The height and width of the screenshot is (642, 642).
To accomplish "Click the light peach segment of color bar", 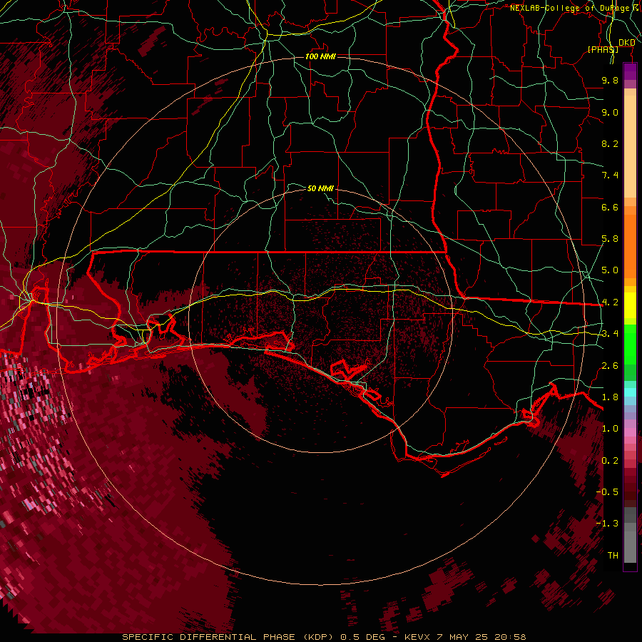I will tap(630, 146).
